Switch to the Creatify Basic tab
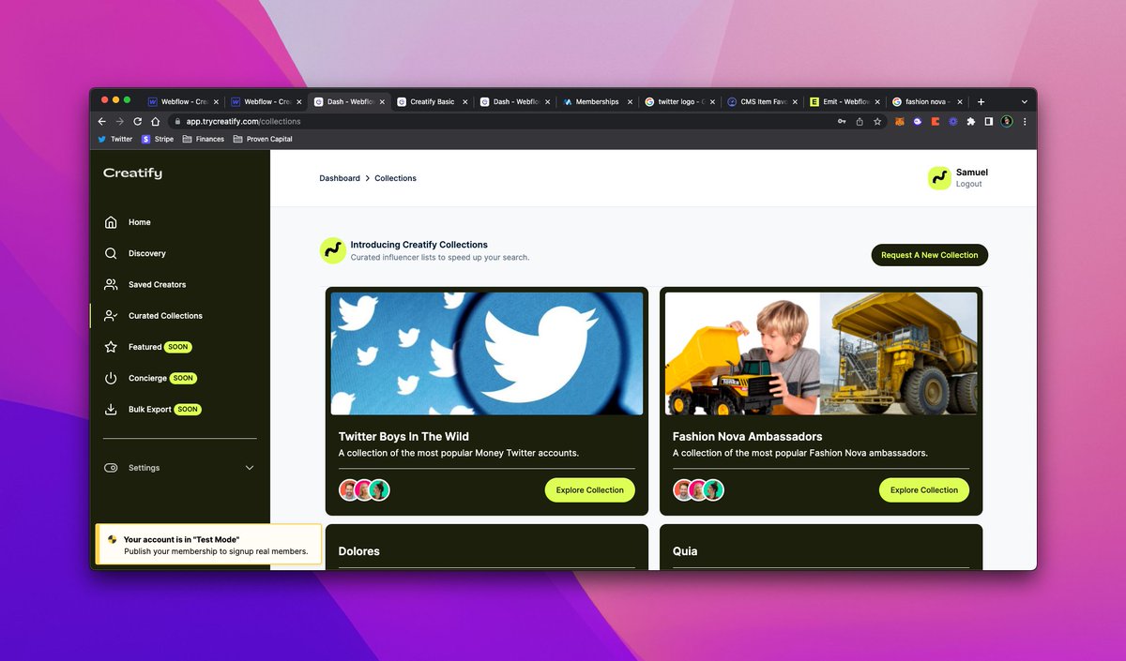 click(x=433, y=101)
